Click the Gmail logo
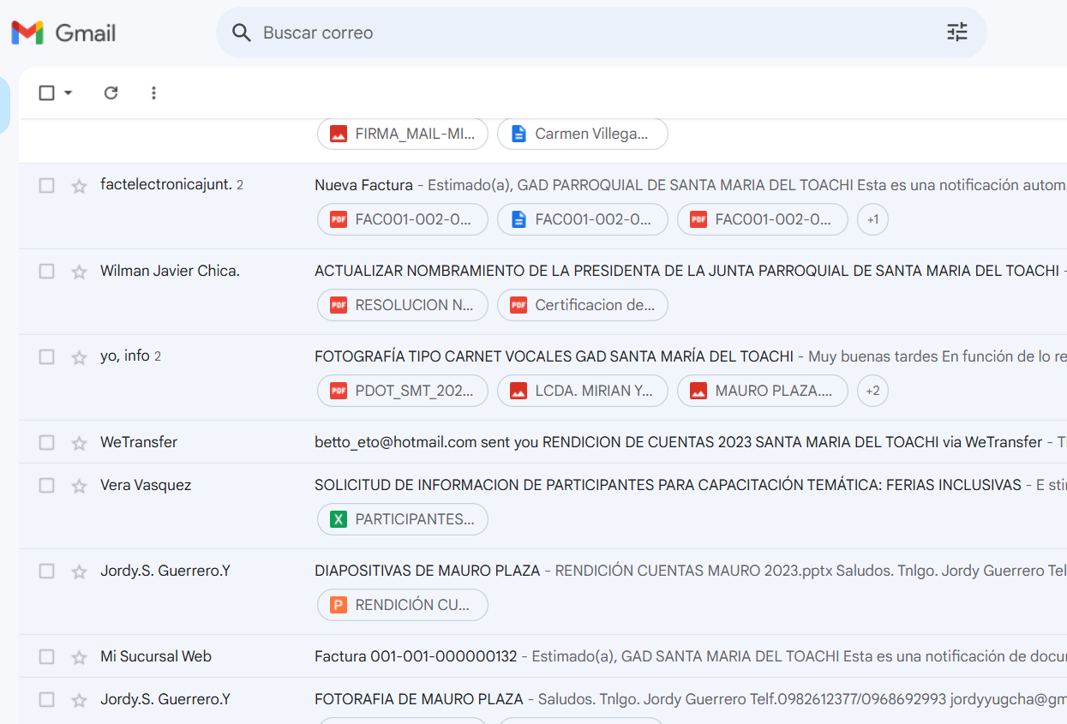 pyautogui.click(x=63, y=33)
